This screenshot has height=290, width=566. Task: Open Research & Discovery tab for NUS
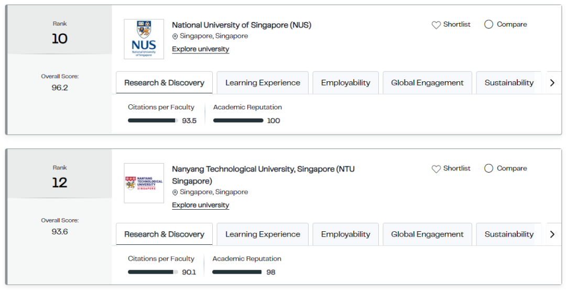[x=164, y=83]
